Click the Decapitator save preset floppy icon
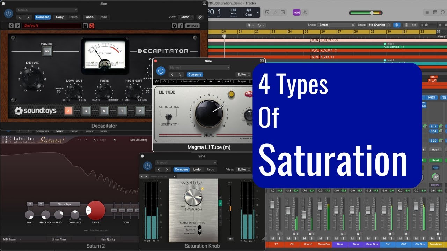Viewport: 447px width, 251px height. (x=85, y=26)
